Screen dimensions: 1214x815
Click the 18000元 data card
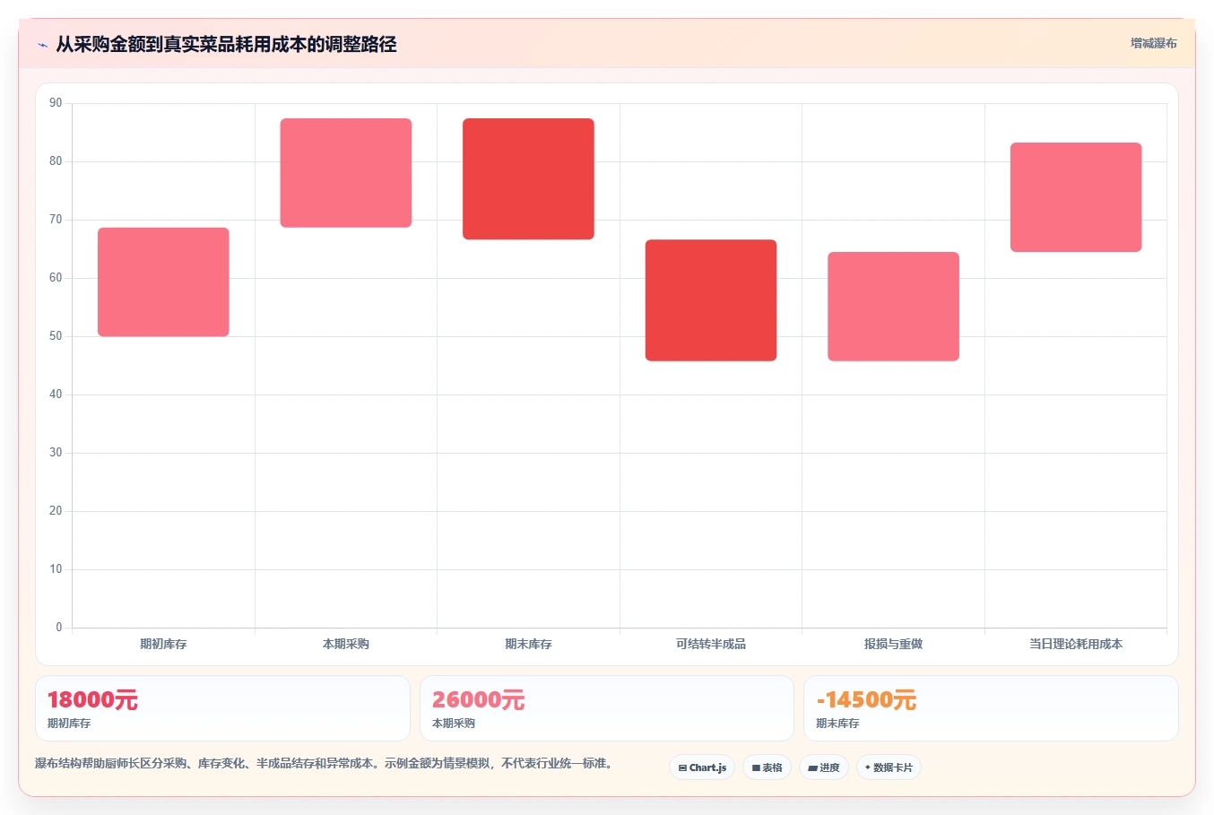coord(222,708)
